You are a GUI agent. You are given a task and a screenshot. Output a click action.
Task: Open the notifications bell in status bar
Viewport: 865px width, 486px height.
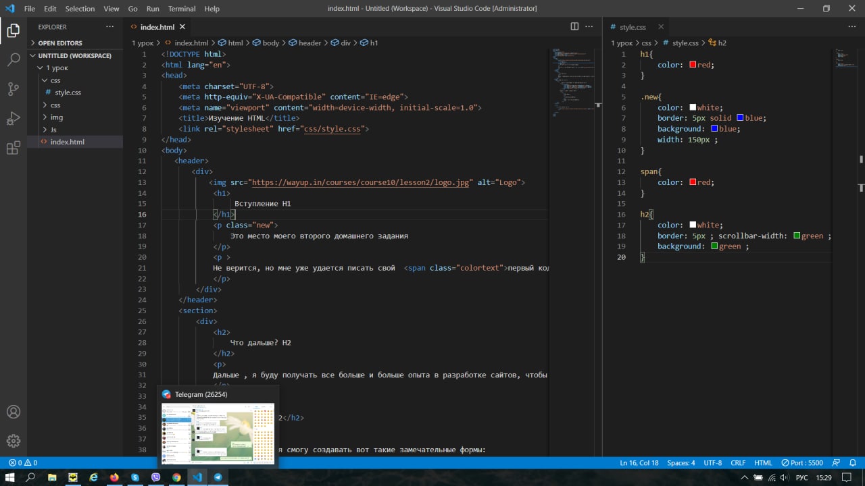click(854, 463)
